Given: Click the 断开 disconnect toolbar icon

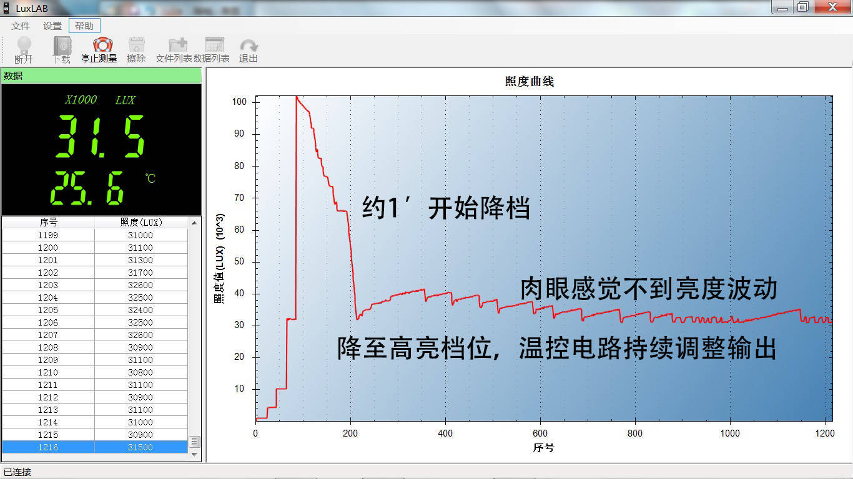Looking at the screenshot, I should [x=24, y=50].
